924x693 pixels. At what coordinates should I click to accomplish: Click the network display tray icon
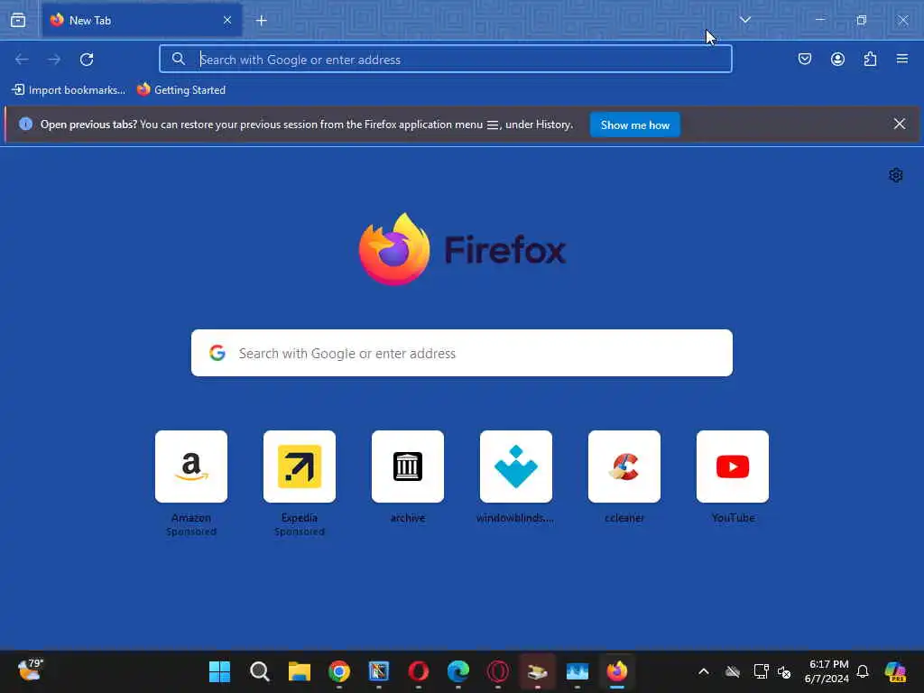[761, 671]
